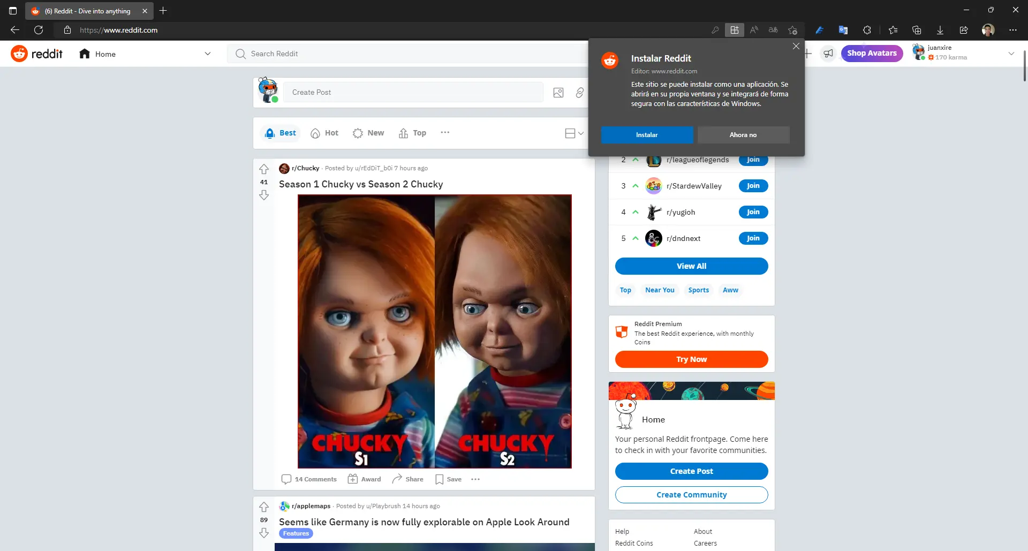This screenshot has height=551, width=1028.
Task: Close the Instalar Reddit popup
Action: tap(796, 46)
